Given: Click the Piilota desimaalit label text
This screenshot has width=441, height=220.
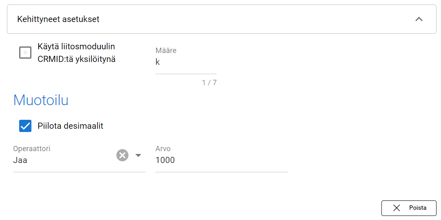Looking at the screenshot, I should point(70,126).
